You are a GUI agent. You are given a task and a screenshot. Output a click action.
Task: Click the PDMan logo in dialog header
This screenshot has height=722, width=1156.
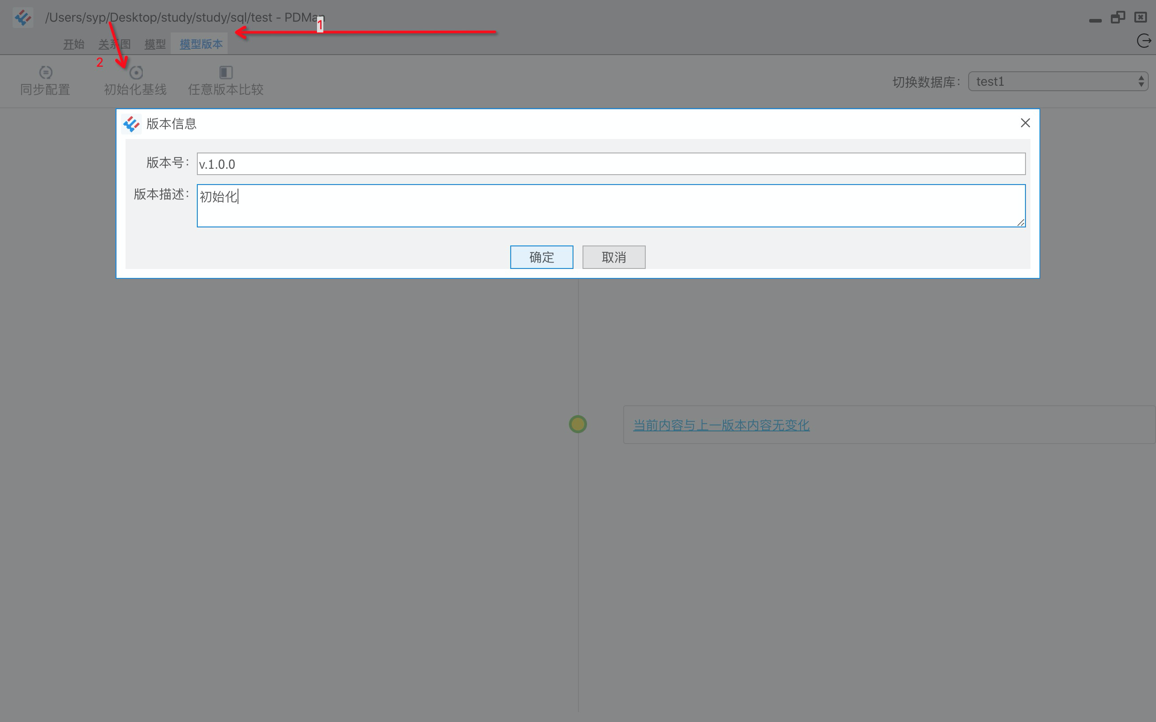(131, 124)
